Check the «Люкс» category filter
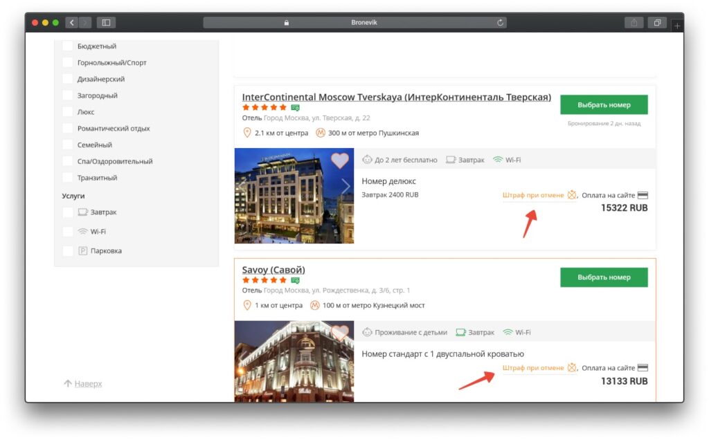 (67, 111)
